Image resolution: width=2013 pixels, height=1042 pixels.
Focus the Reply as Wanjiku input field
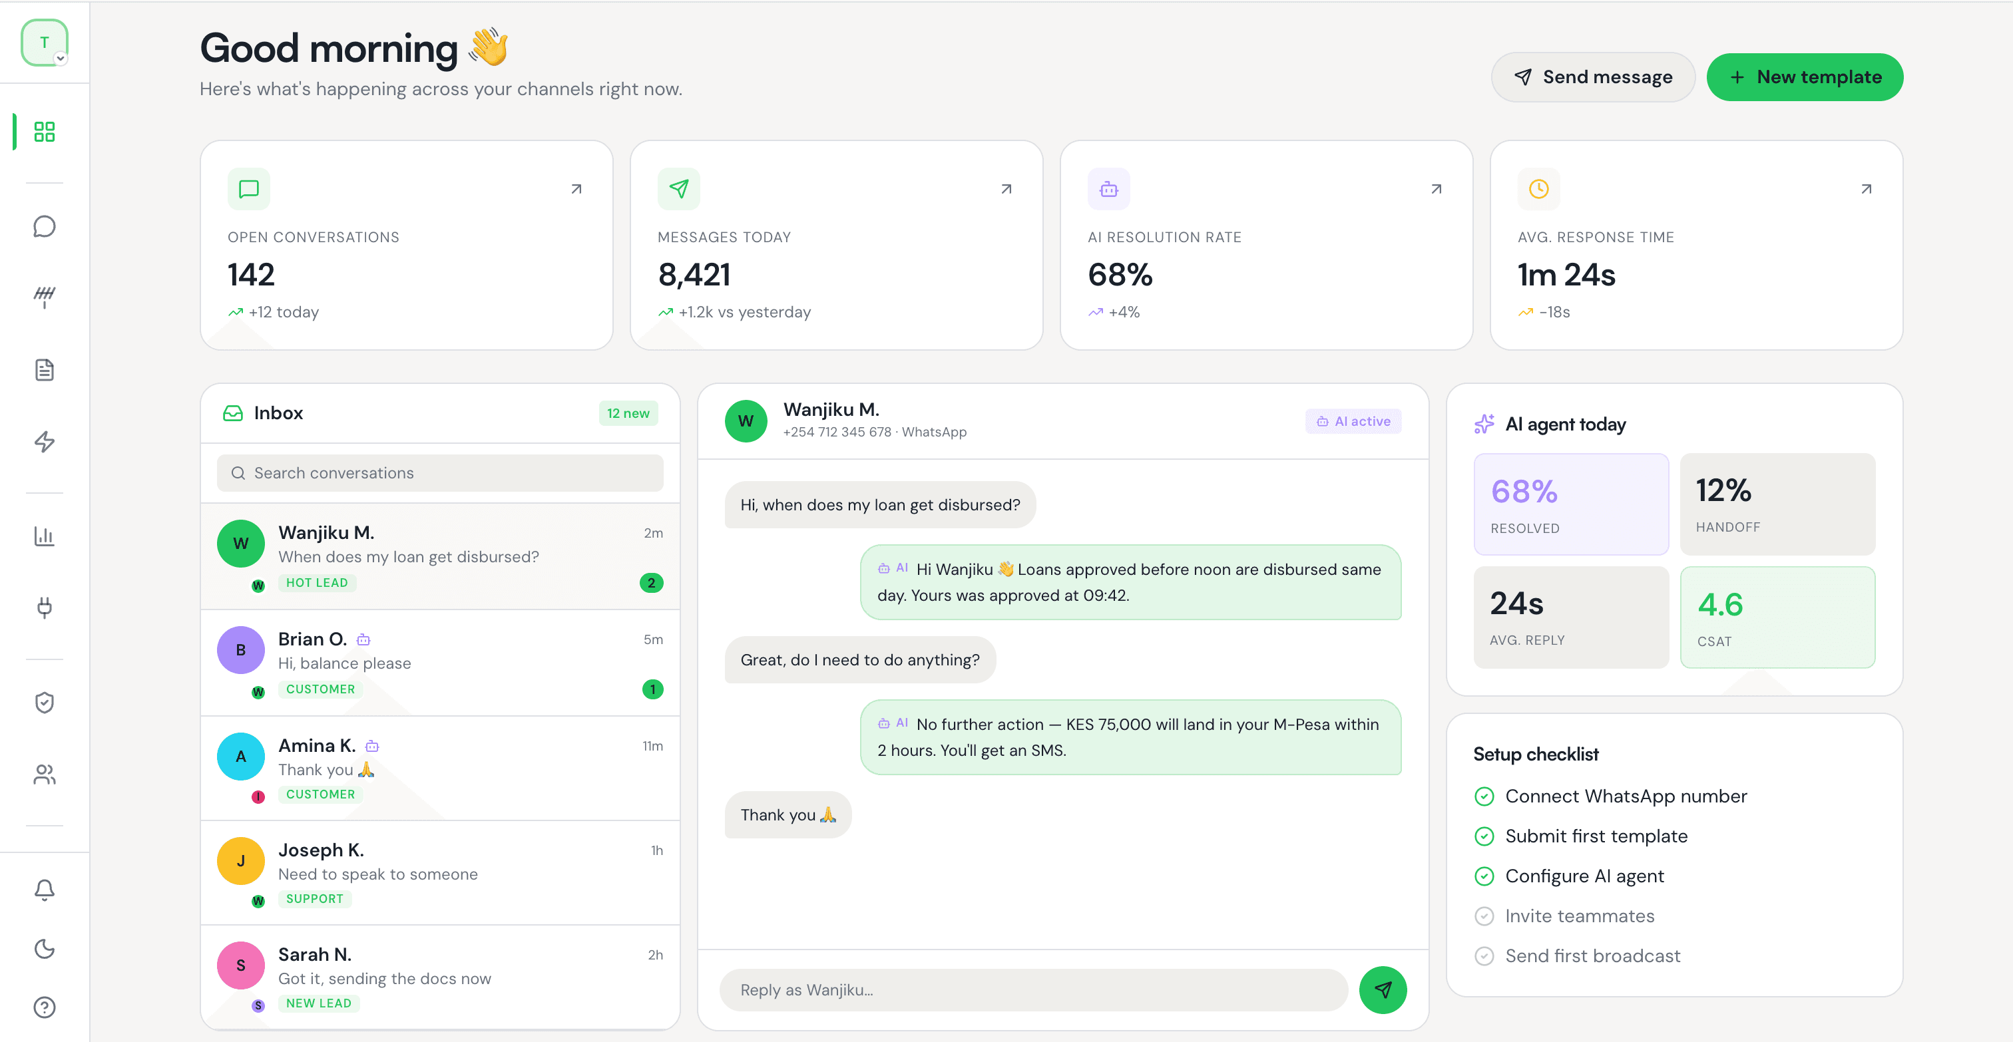click(x=1033, y=989)
